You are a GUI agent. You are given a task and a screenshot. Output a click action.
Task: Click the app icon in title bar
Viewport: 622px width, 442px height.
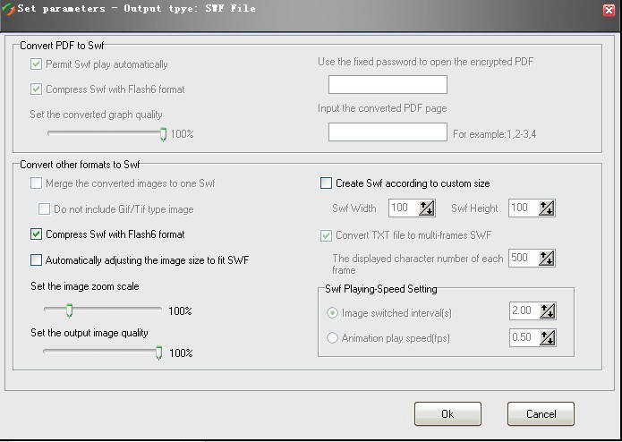tap(8, 9)
